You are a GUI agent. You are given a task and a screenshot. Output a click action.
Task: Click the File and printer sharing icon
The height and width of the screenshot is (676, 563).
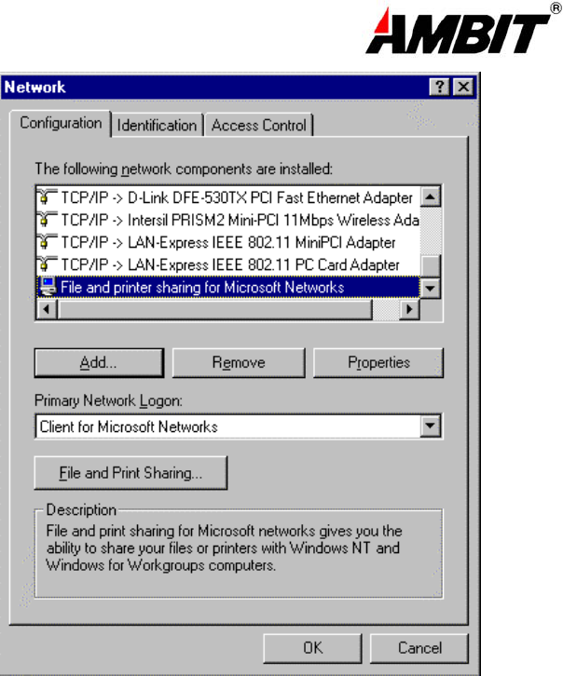48,287
